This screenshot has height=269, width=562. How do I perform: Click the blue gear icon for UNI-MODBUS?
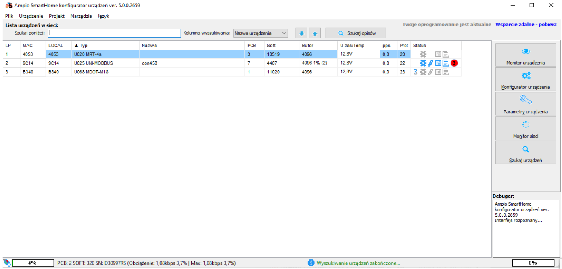click(x=423, y=63)
